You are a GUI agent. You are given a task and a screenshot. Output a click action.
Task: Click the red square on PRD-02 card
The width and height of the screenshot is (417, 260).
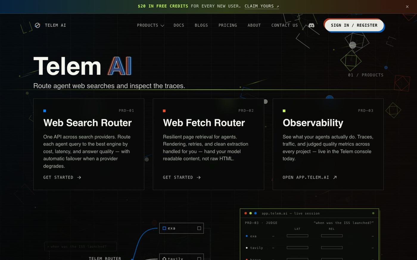(164, 111)
